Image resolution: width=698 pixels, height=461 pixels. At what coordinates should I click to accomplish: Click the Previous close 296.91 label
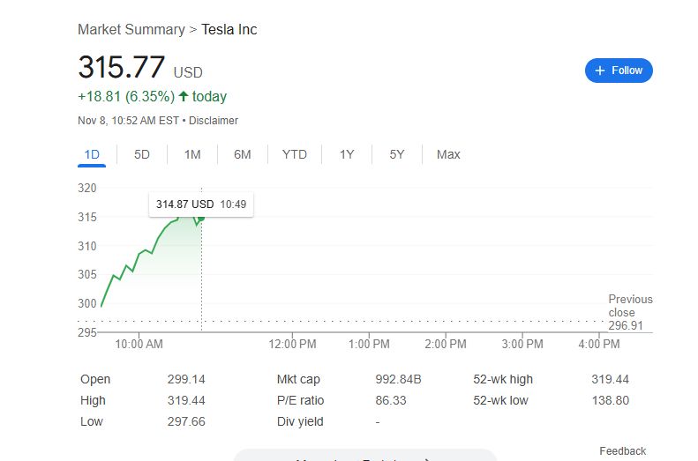point(630,312)
